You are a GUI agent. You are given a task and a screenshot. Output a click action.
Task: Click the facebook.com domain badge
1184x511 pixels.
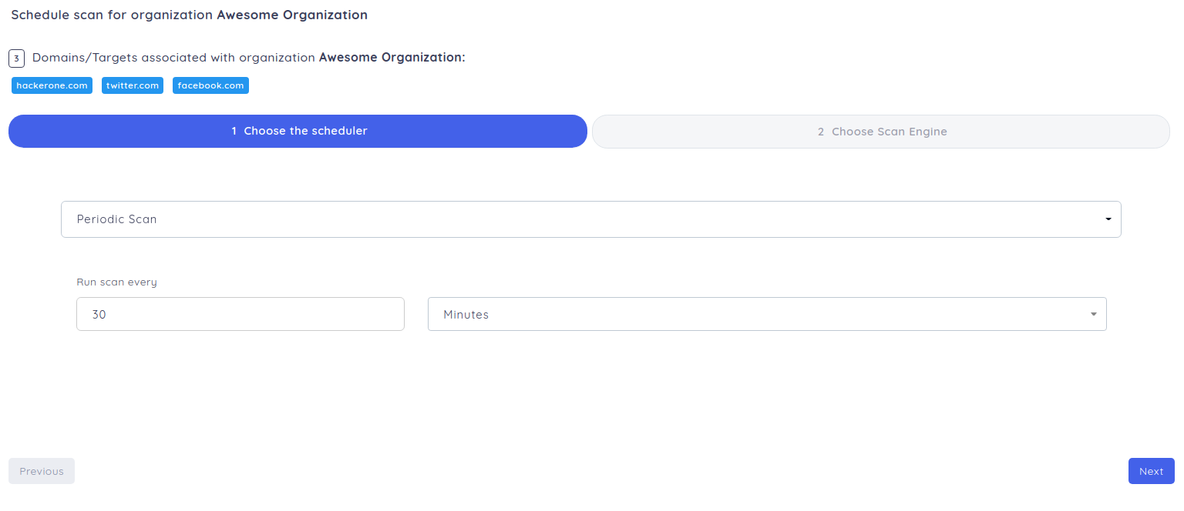pos(210,85)
